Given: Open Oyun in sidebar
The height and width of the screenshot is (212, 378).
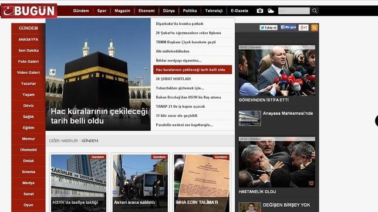Looking at the screenshot, I should tap(28, 205).
